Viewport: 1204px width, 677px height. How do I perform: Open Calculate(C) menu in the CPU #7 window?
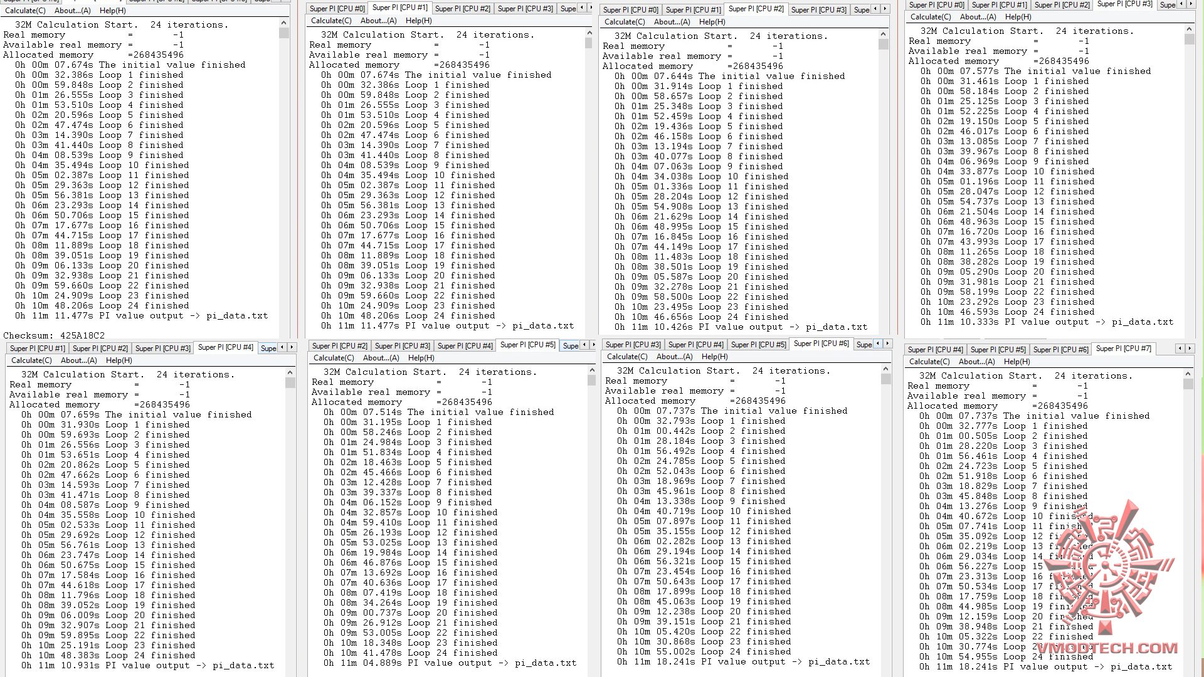929,362
